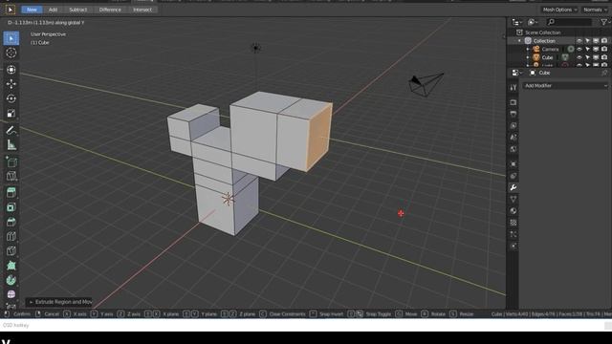Viewport: 612px width, 344px height.
Task: Pick the Annotate pencil tool
Action: (x=11, y=130)
